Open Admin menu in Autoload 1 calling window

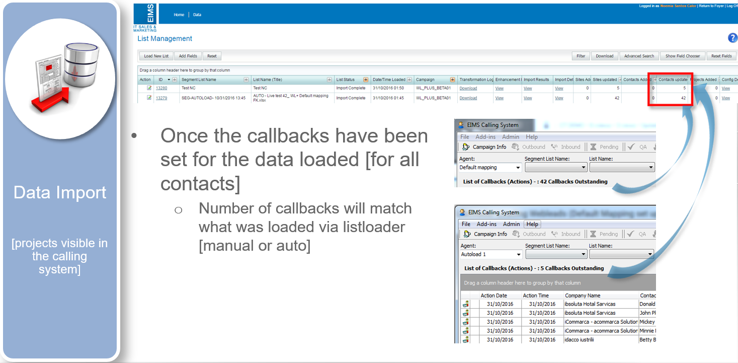512,224
